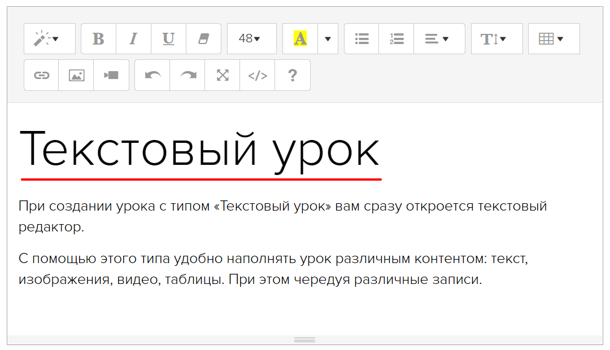Open the magic wand style dropdown
Image resolution: width=610 pixels, height=350 pixels.
pyautogui.click(x=49, y=39)
